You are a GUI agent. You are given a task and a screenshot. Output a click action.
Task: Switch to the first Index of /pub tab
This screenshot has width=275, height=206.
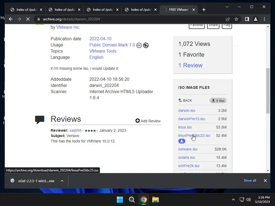tap(26, 10)
